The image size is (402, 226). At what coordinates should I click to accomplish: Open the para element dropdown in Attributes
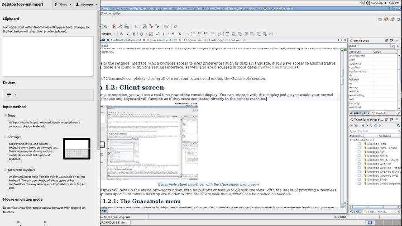click(392, 46)
